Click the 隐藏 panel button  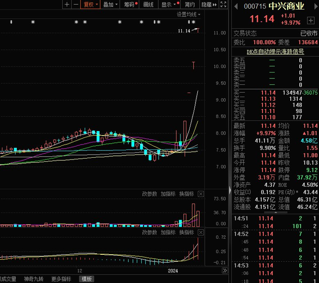pos(209,4)
